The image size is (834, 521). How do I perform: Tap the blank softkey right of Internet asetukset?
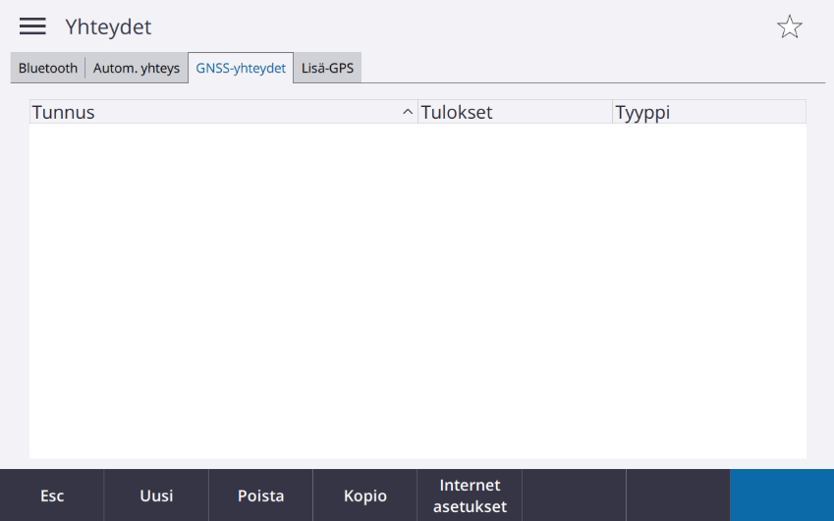[x=574, y=495]
